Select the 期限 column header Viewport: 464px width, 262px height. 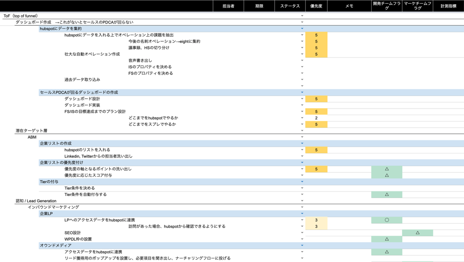[x=259, y=6]
